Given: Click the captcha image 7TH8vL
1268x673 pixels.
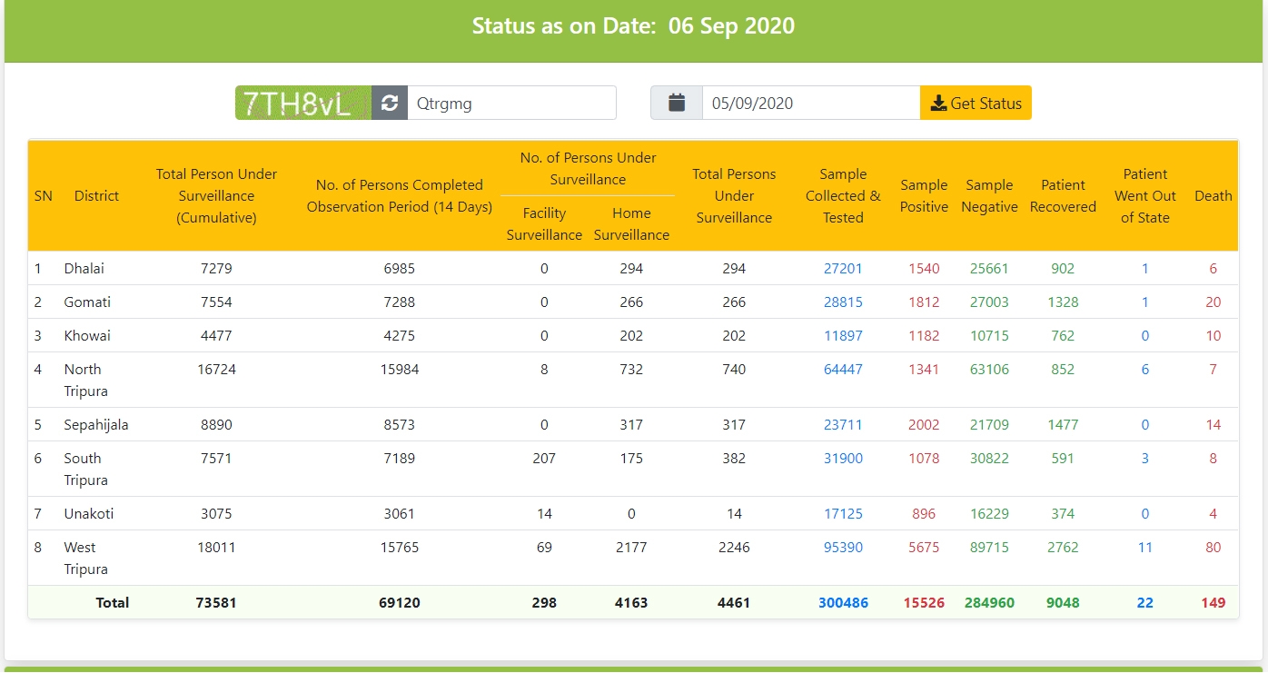Looking at the screenshot, I should coord(303,103).
